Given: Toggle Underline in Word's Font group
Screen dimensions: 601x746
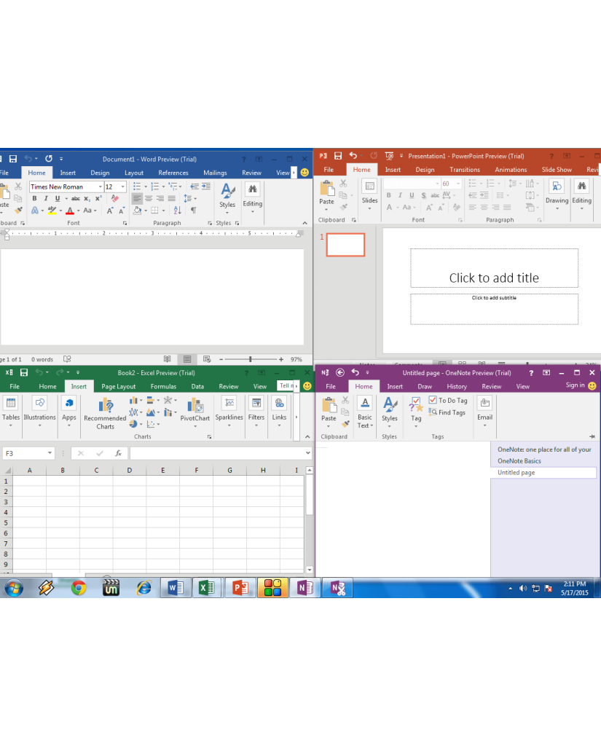Looking at the screenshot, I should [57, 198].
